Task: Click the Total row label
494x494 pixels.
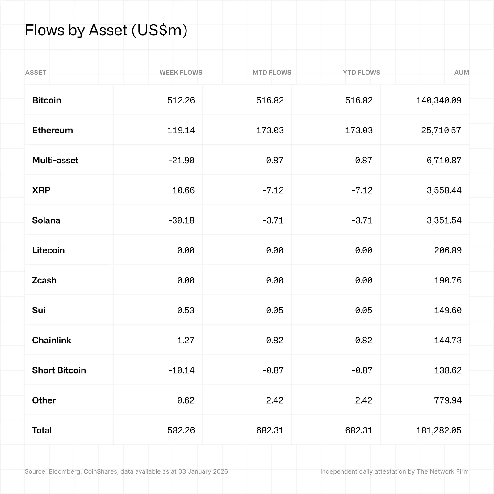Action: (42, 430)
